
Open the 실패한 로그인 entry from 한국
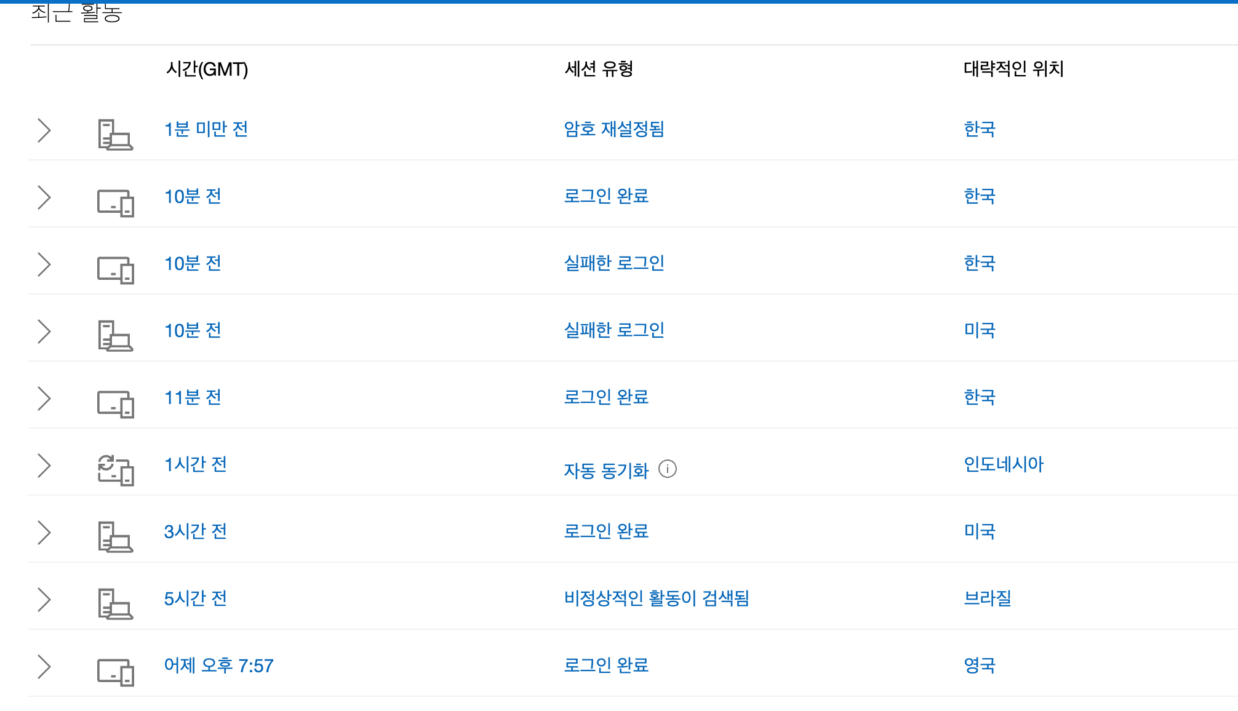[615, 263]
